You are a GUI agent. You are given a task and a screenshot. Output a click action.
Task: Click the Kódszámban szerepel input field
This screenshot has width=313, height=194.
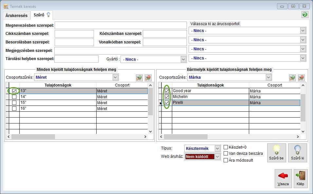[x=165, y=34]
